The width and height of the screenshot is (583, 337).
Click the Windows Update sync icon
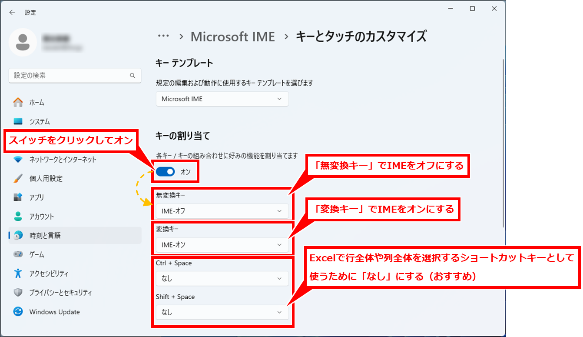click(x=18, y=312)
